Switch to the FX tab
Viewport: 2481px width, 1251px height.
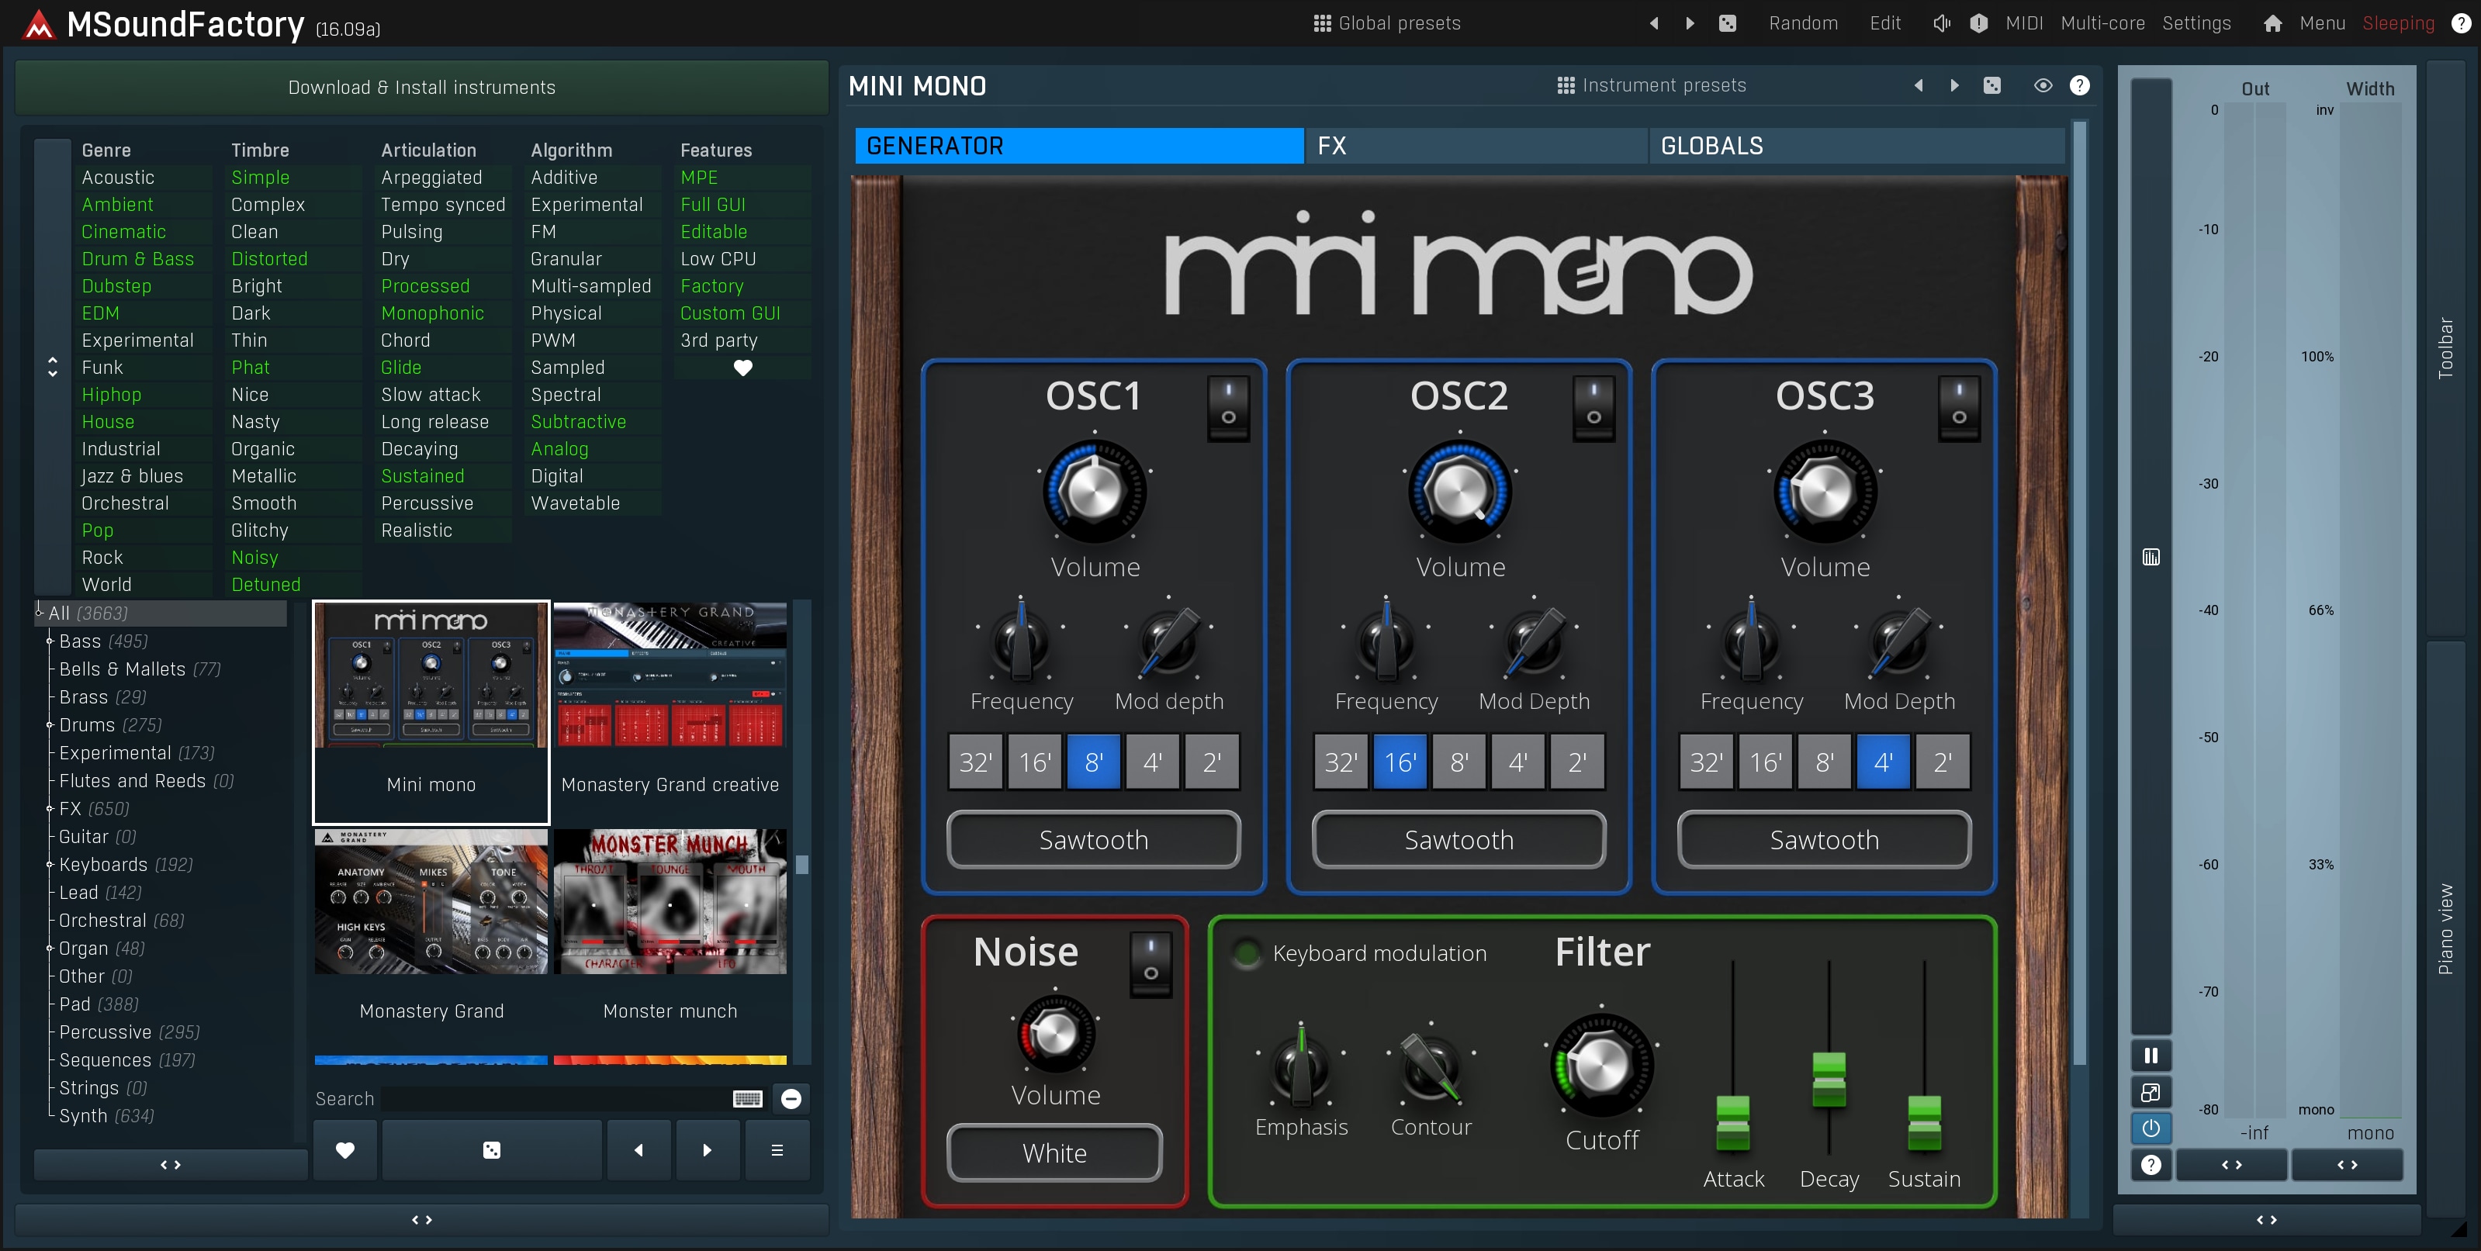pyautogui.click(x=1476, y=146)
